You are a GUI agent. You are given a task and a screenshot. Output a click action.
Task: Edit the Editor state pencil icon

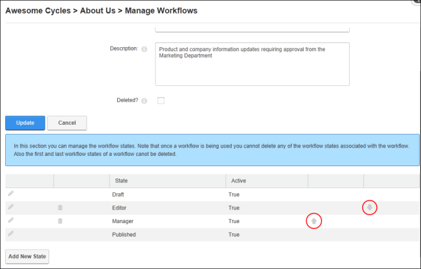[x=10, y=207]
